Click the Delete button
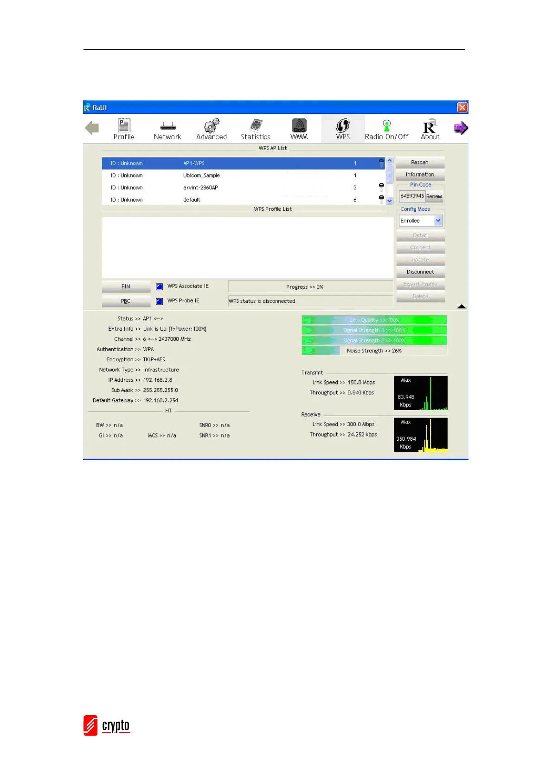552x782 pixels. 420,296
